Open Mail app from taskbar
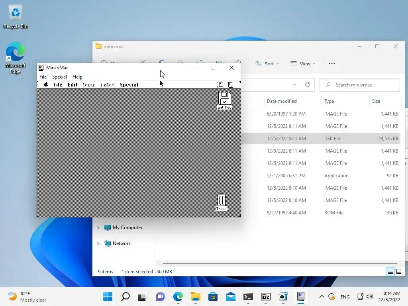The height and width of the screenshot is (306, 408). coord(231,296)
